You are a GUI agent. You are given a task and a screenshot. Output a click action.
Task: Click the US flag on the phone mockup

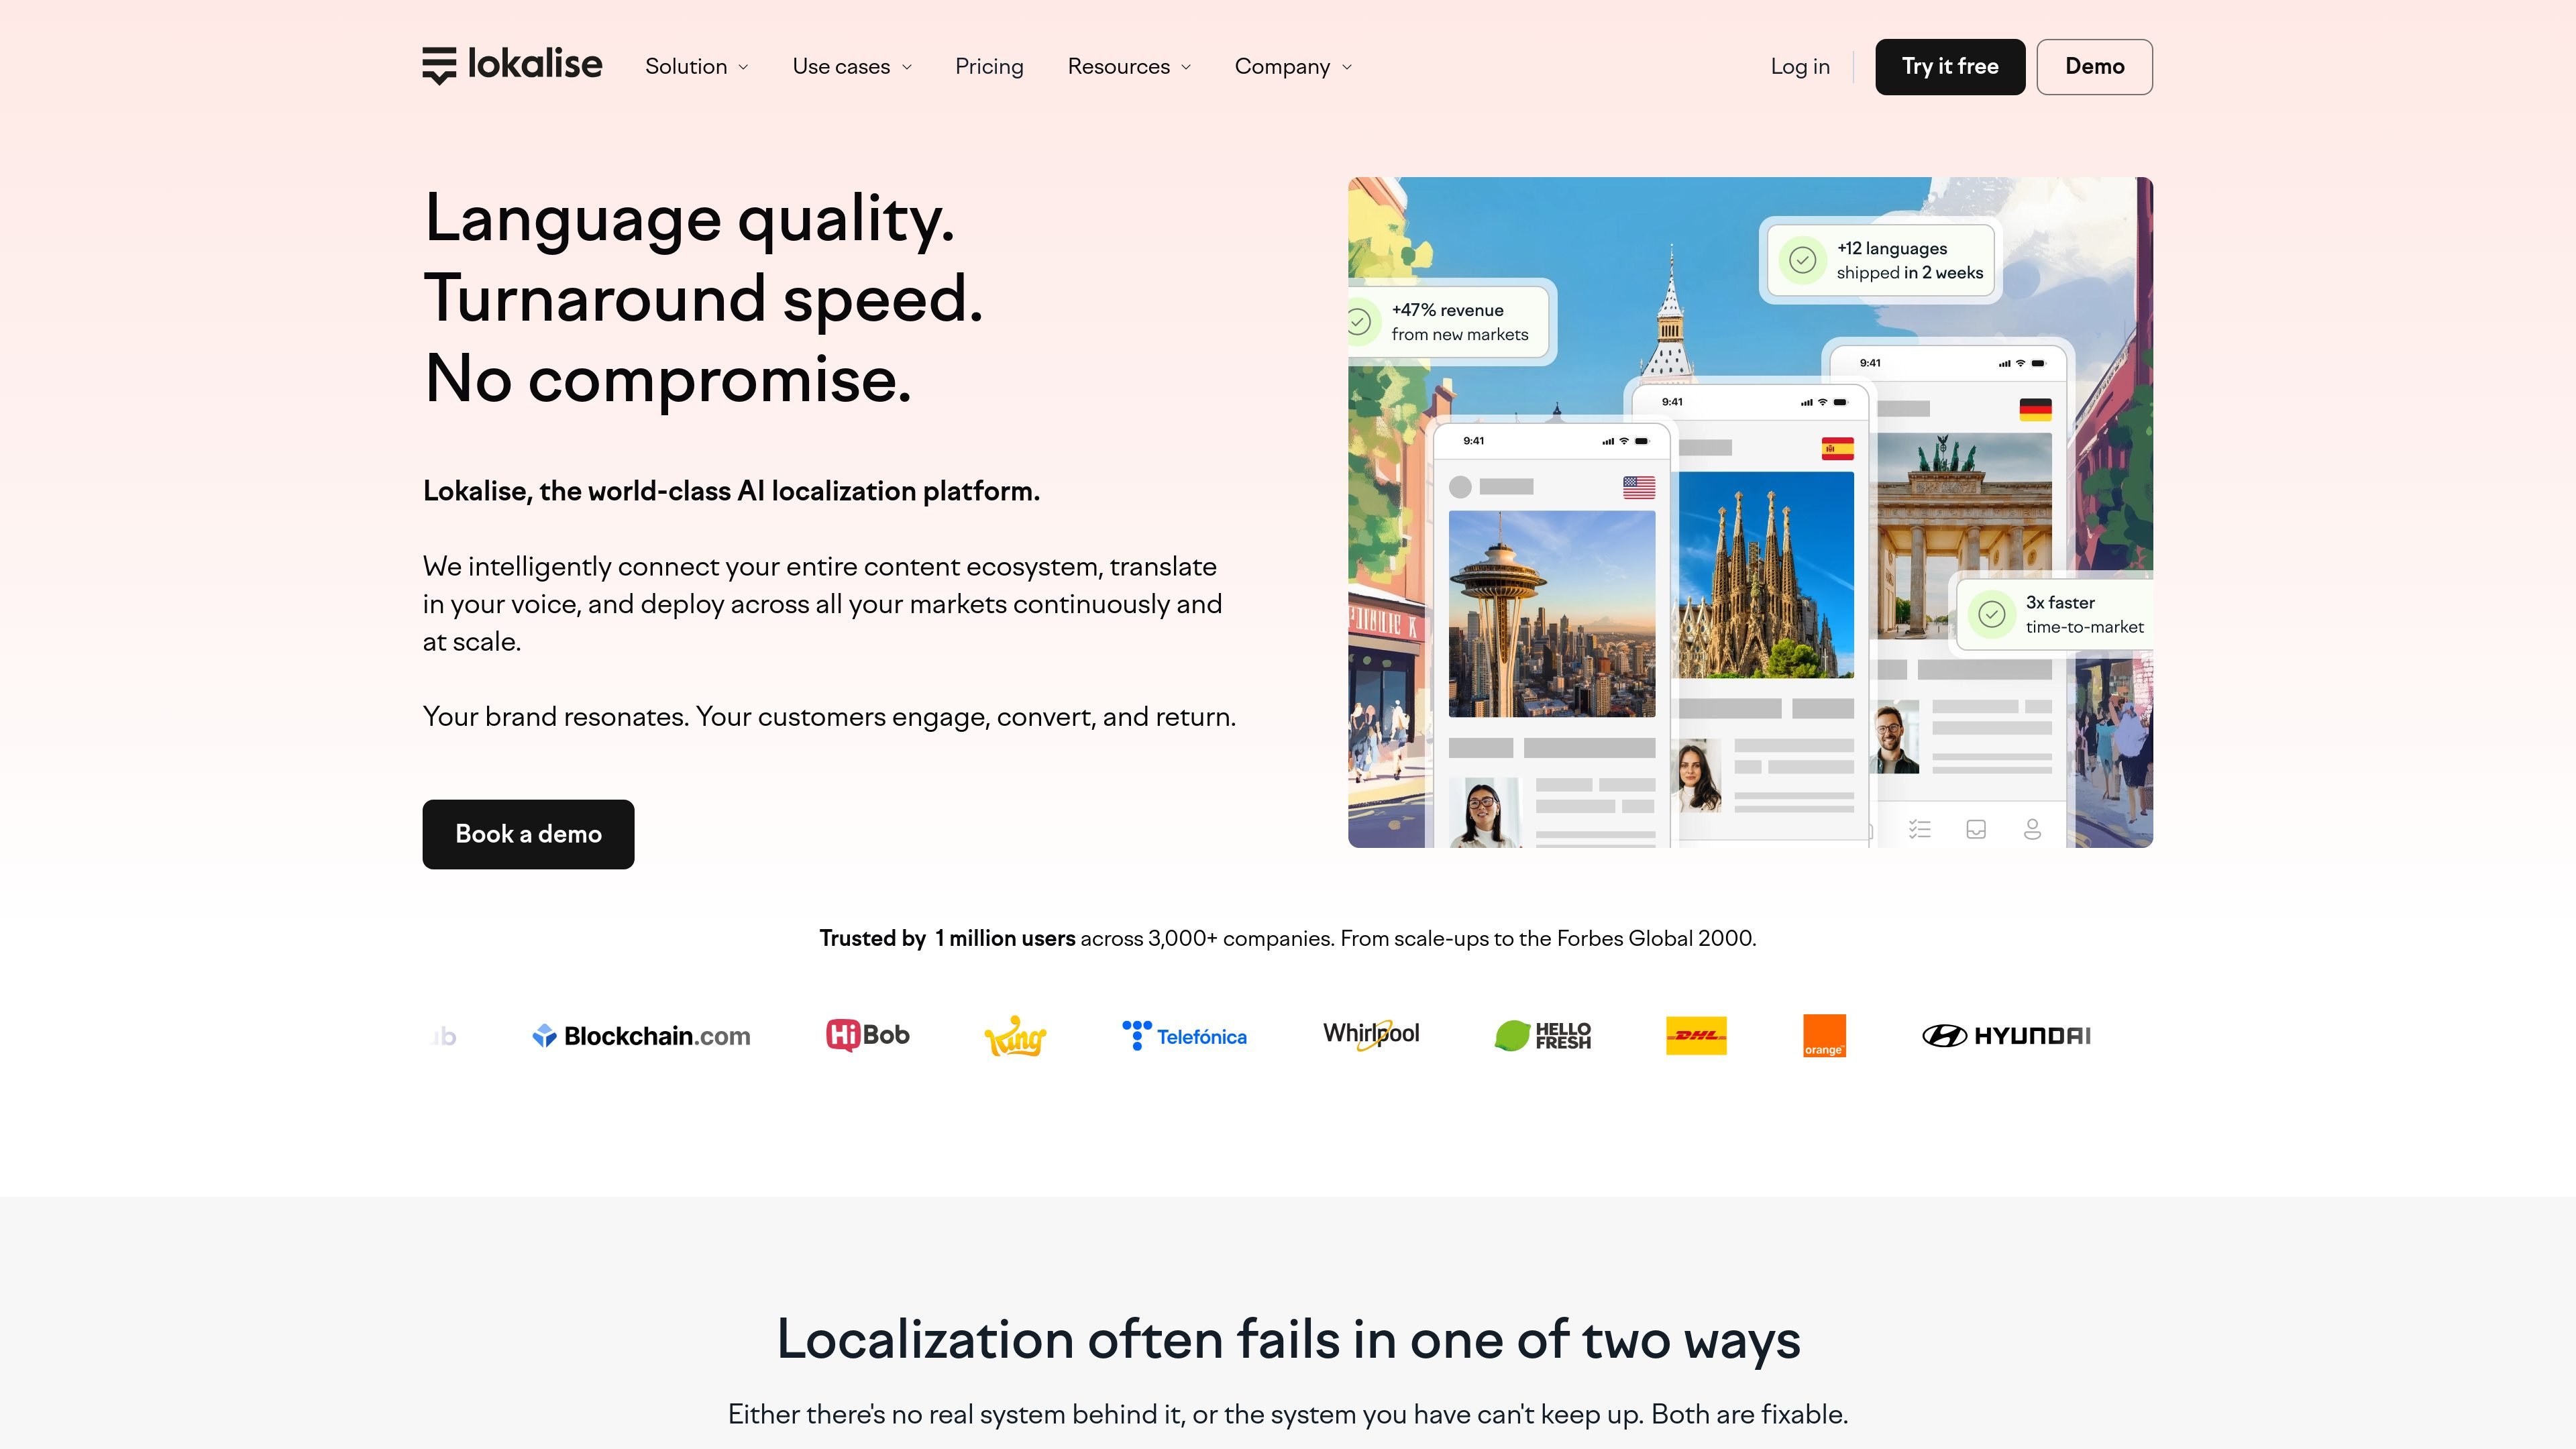pos(1639,487)
